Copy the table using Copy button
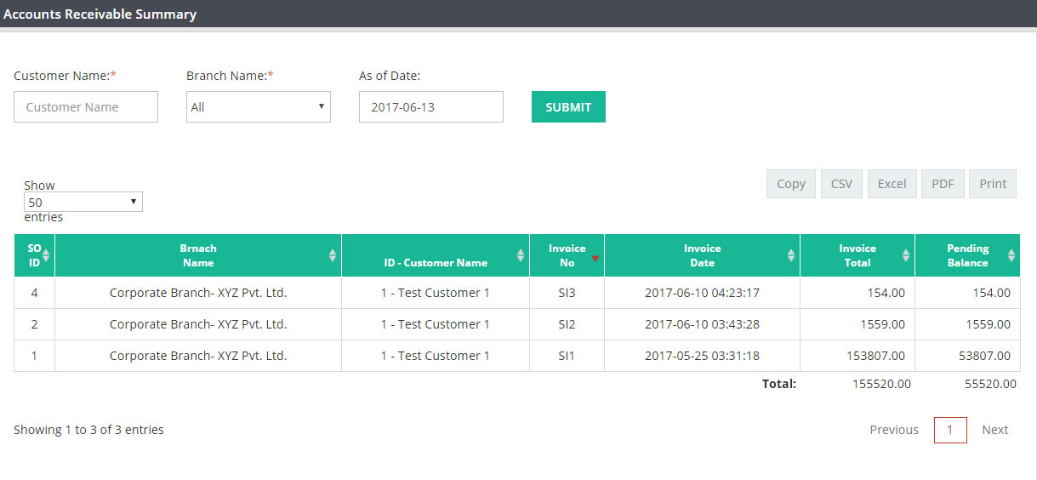Viewport: 1037px width, 480px height. tap(791, 184)
